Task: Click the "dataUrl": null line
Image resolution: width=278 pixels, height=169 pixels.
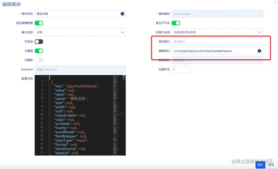Action: [66, 153]
